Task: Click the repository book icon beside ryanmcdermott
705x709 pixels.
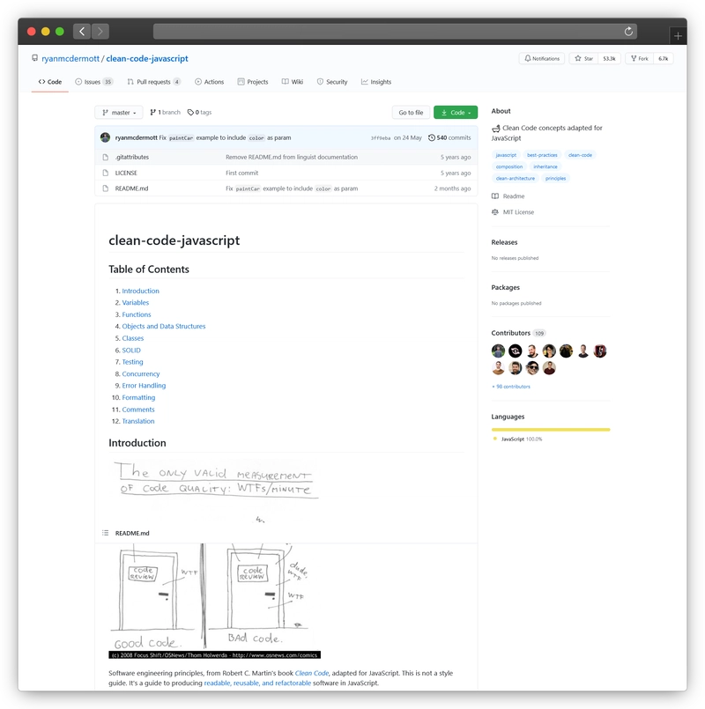Action: [x=35, y=58]
